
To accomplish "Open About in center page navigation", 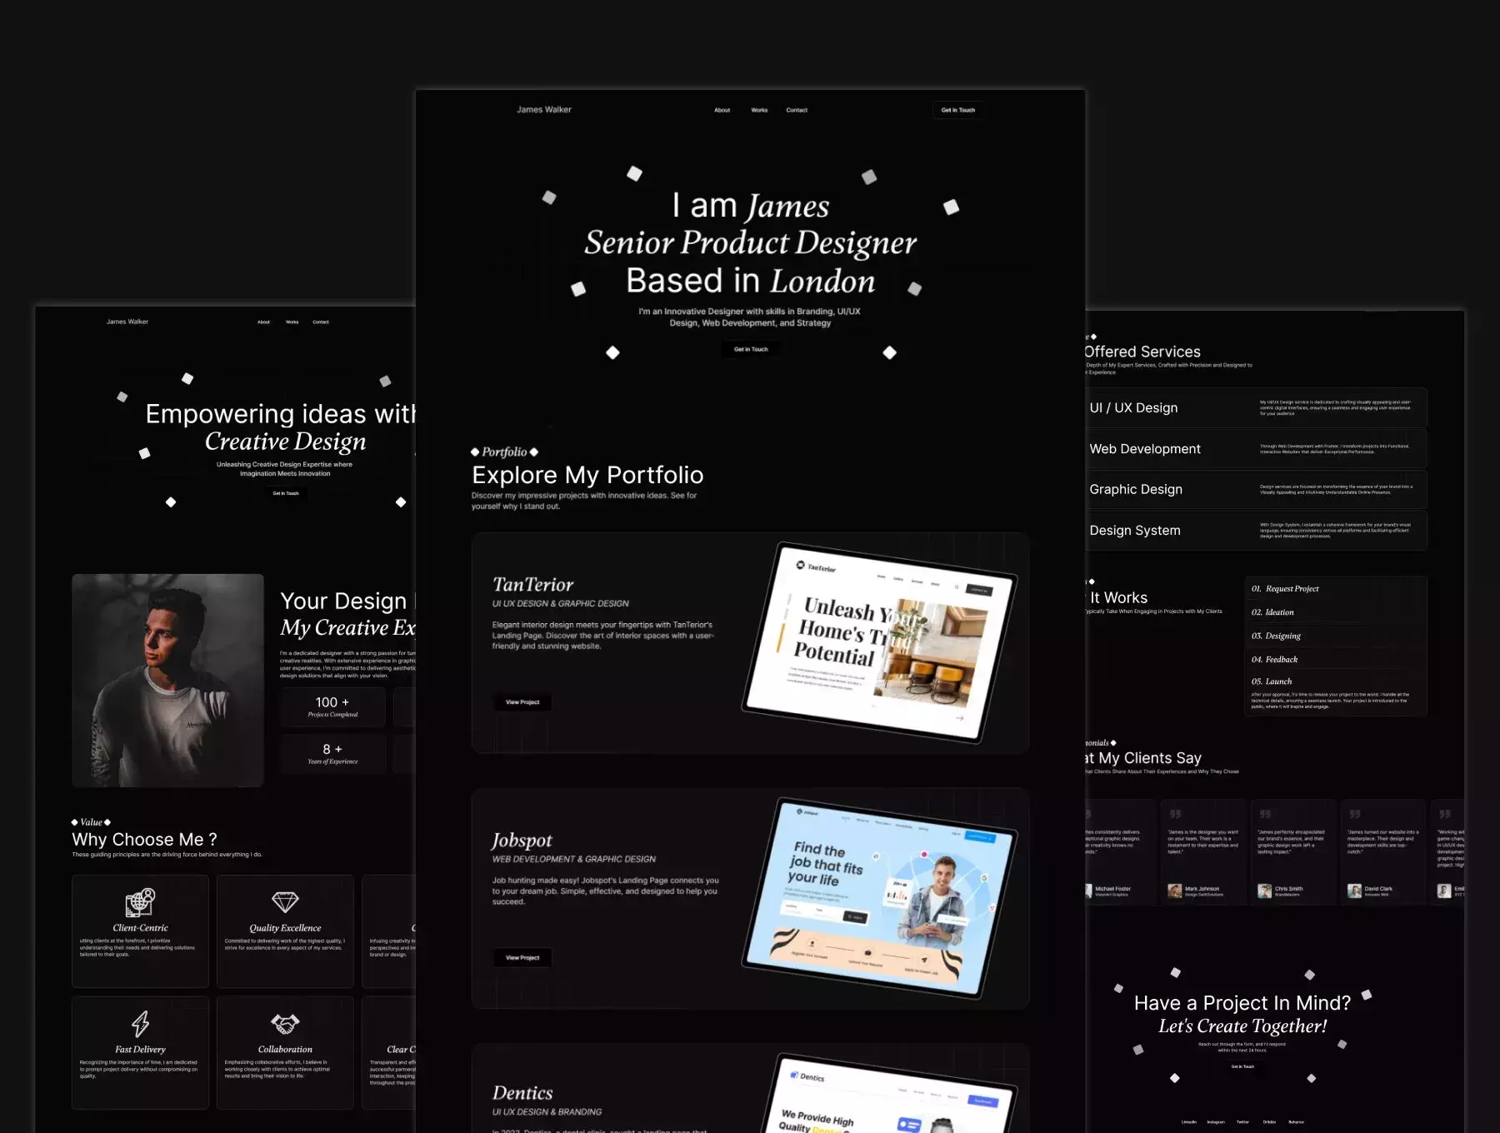I will 722,110.
